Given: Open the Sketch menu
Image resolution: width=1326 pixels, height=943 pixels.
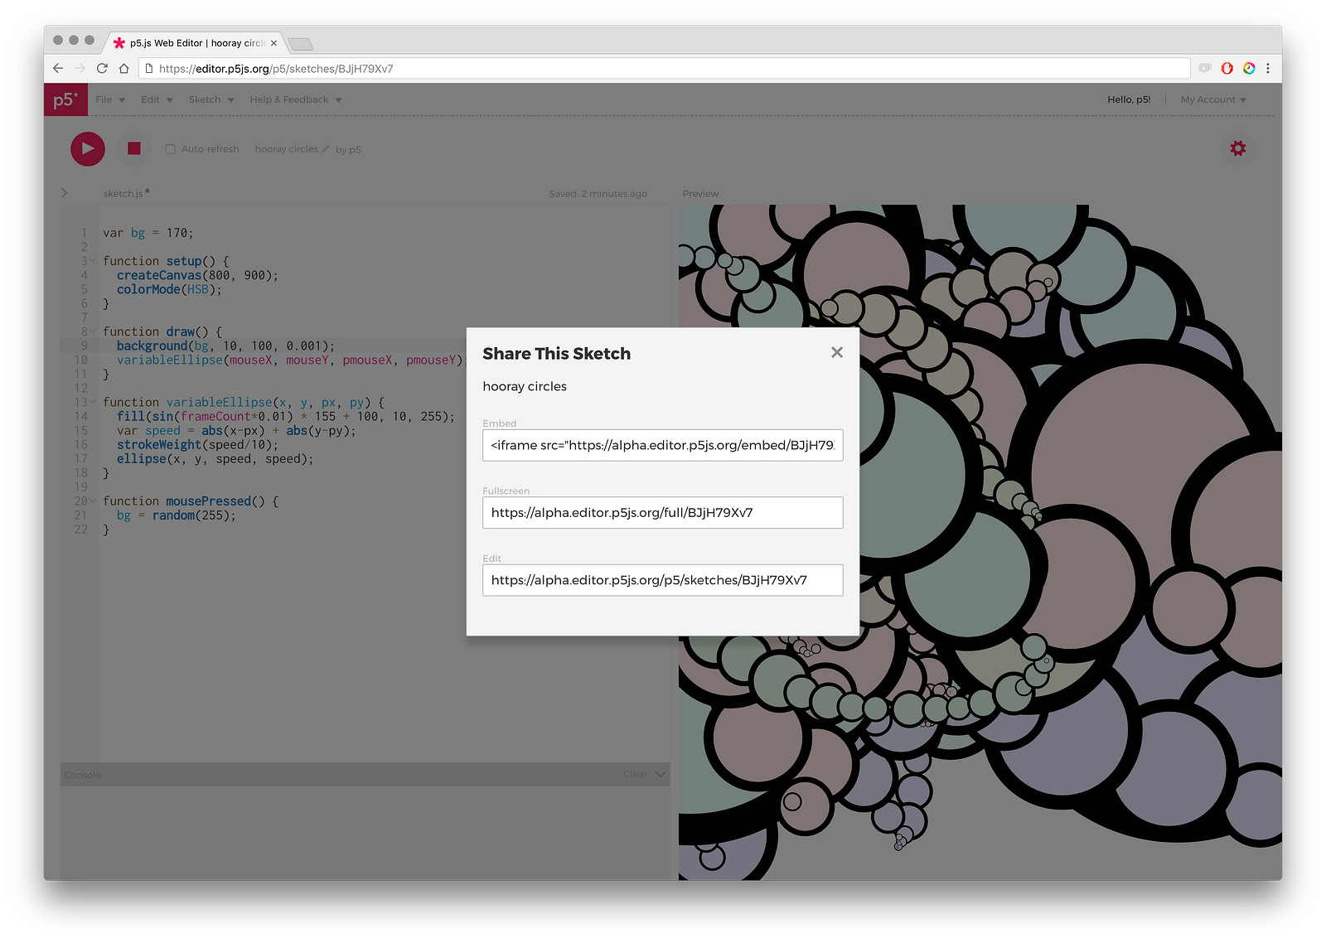Looking at the screenshot, I should click(x=211, y=99).
